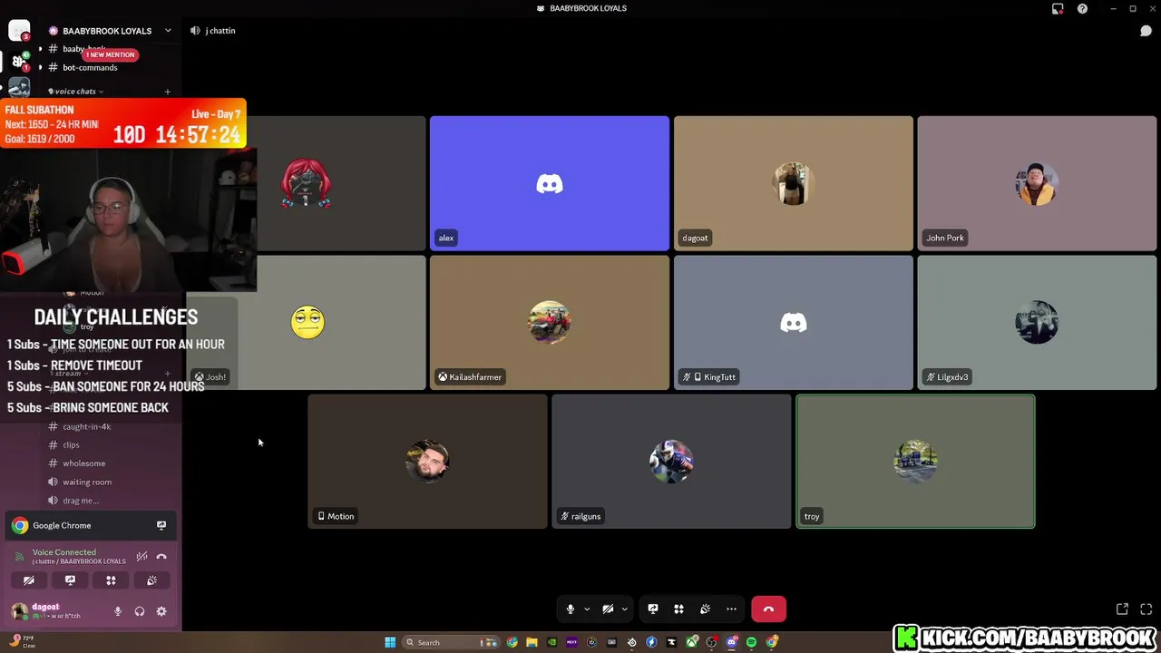The height and width of the screenshot is (653, 1161).
Task: Open Xbox app from the taskbar
Action: point(691,642)
